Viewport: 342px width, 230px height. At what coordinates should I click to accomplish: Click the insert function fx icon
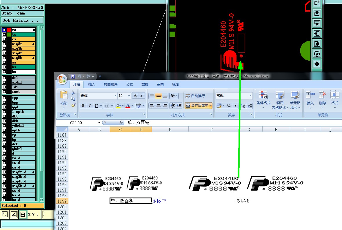pyautogui.click(x=121, y=122)
